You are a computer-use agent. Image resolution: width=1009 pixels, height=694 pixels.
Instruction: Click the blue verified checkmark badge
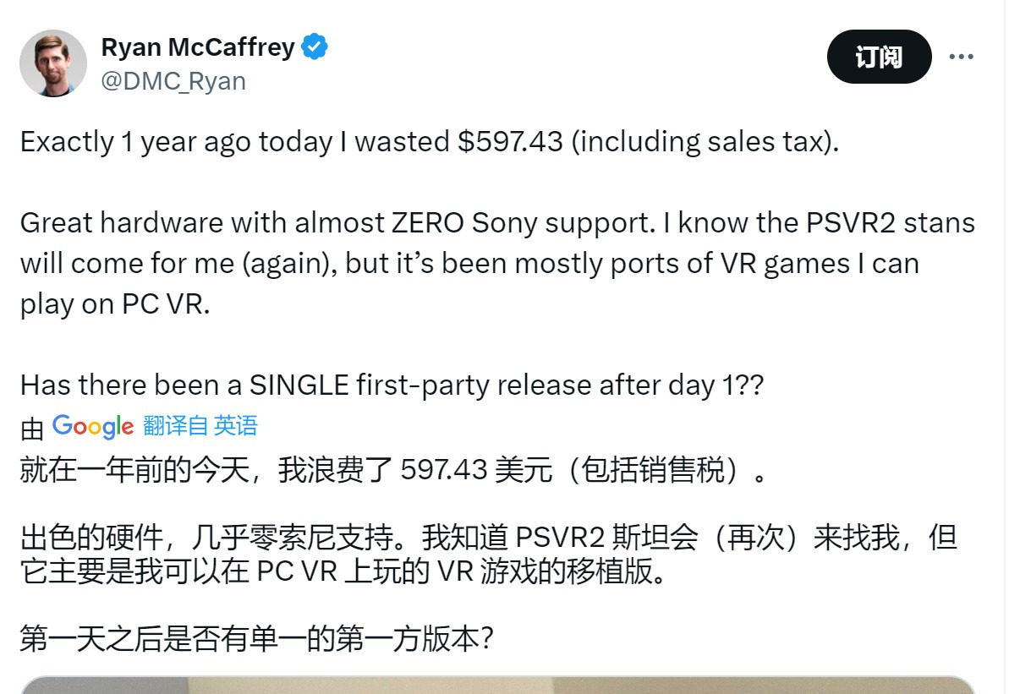pos(315,47)
